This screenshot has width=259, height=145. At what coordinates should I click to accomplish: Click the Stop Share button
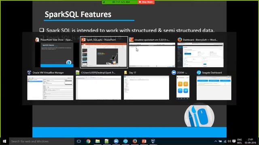pos(146,2)
